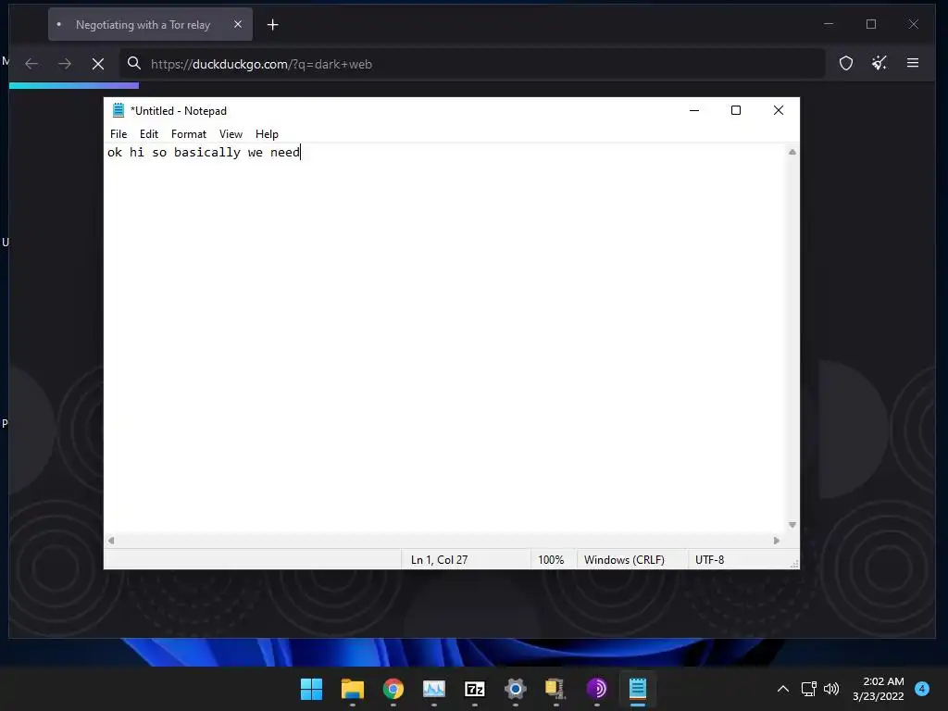Open the Help menu in Notepad

267,134
